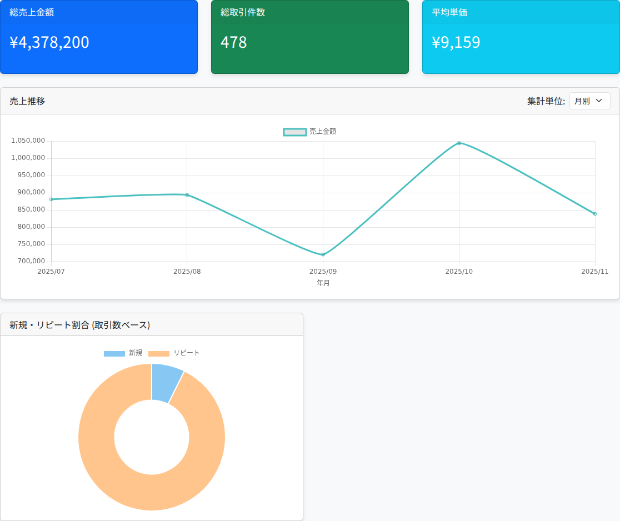Image resolution: width=620 pixels, height=521 pixels.
Task: Click the 売上推移 panel header title
Action: 27,101
